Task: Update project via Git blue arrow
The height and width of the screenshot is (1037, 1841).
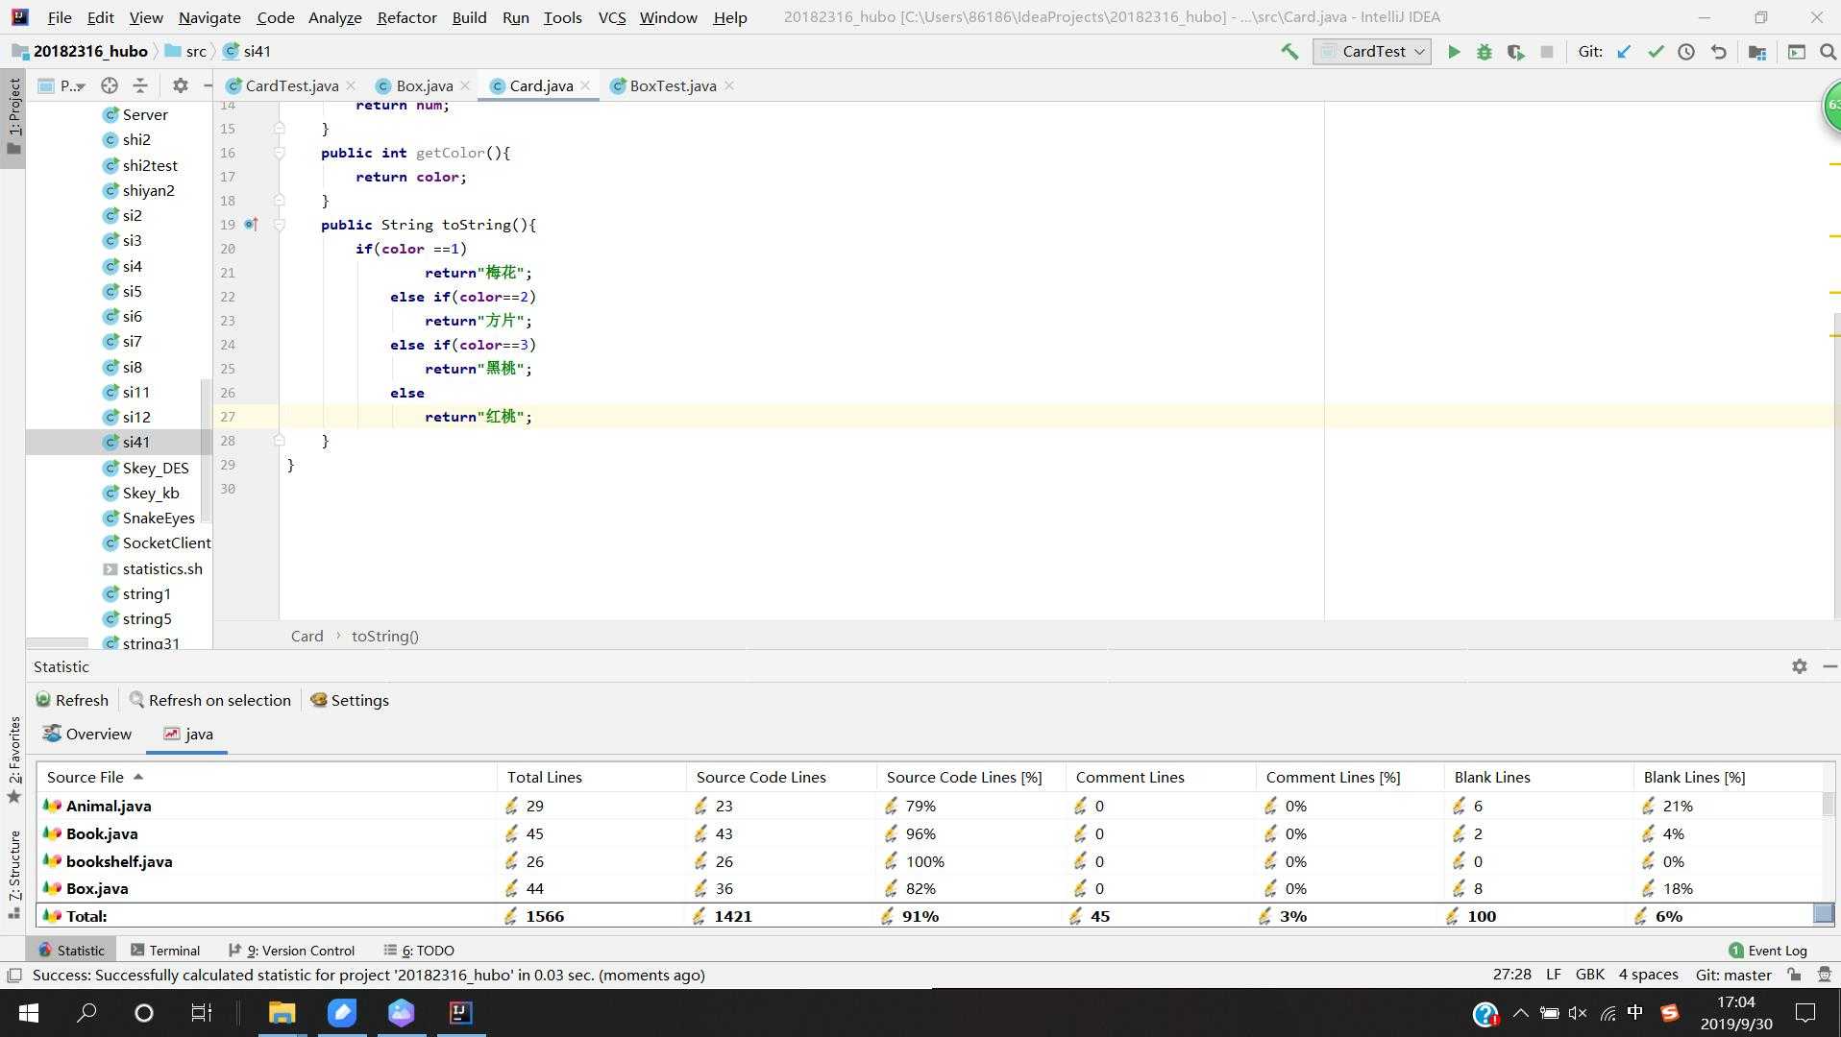Action: coord(1624,52)
